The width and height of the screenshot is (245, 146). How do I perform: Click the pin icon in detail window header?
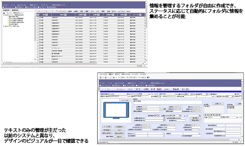168,83
